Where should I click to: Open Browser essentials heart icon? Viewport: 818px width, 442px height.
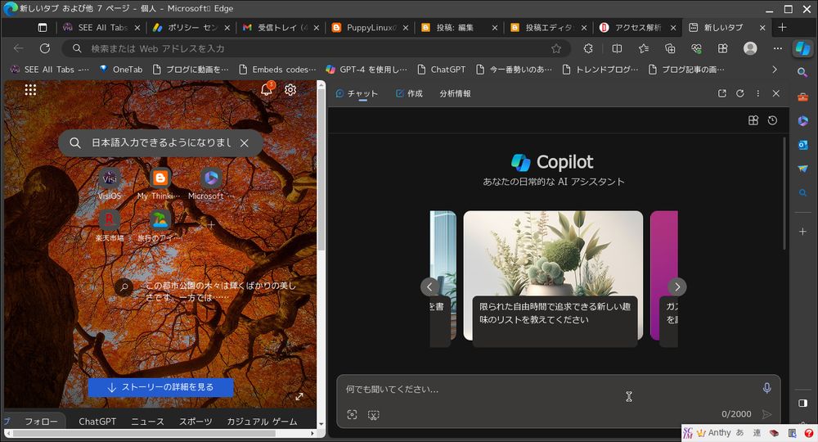click(x=696, y=48)
